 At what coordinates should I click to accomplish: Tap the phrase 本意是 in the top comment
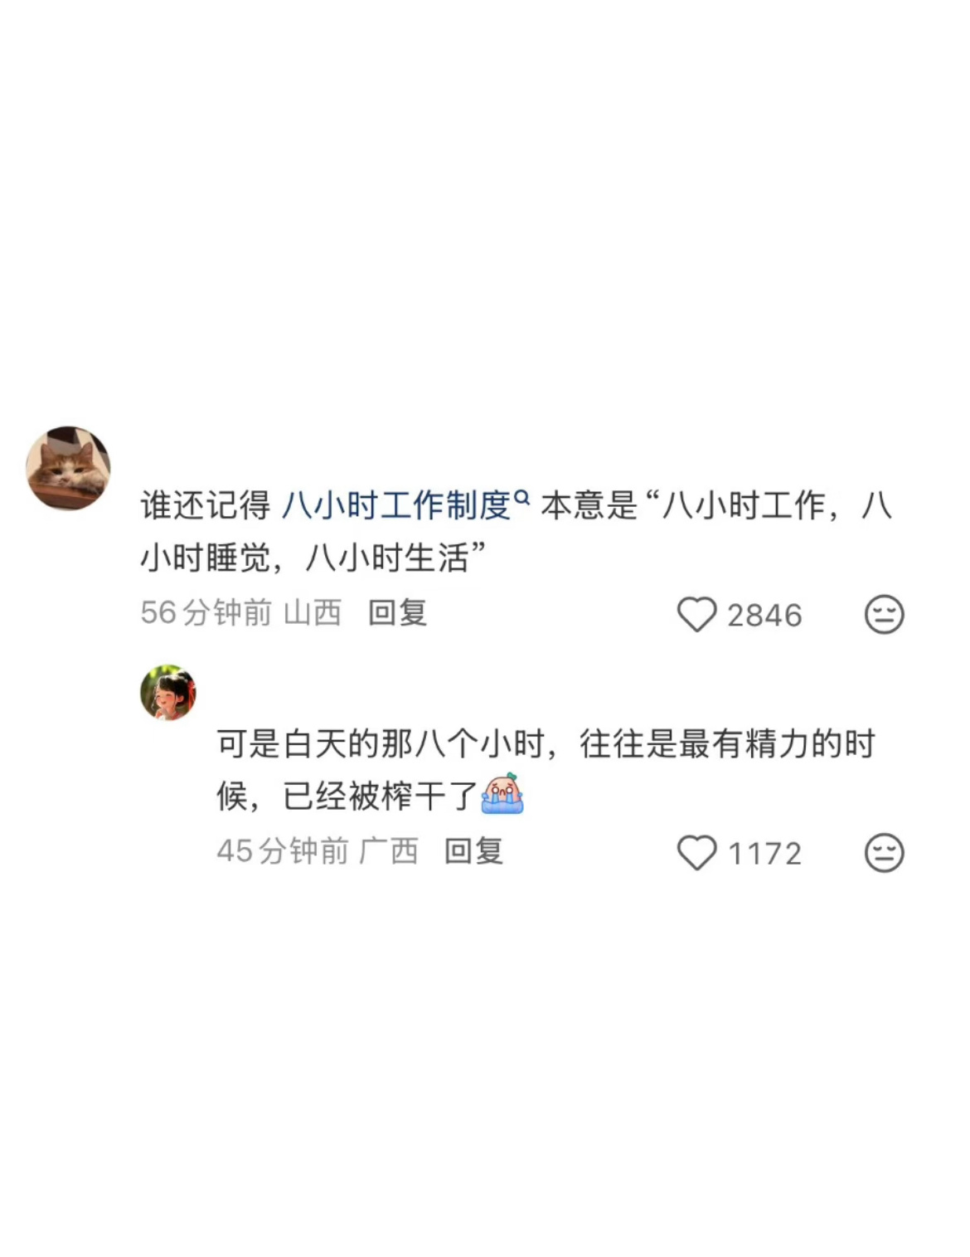point(589,504)
